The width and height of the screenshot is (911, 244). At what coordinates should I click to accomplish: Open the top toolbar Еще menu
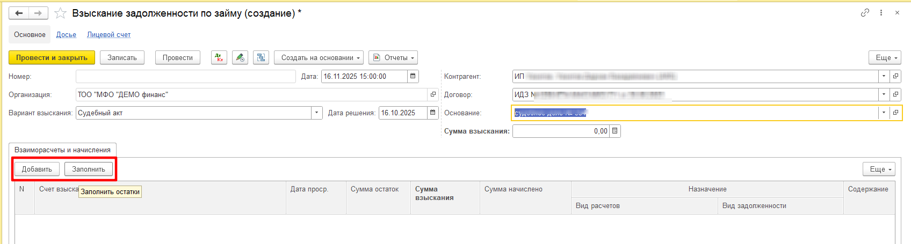pos(885,57)
